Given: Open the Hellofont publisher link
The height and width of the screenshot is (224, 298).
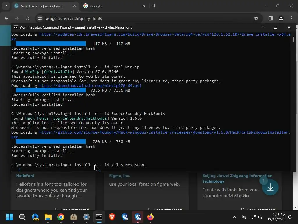Looking at the screenshot, I should click(25, 176).
